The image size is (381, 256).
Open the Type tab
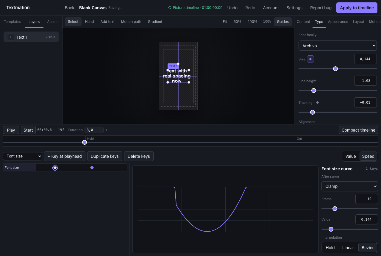(319, 22)
